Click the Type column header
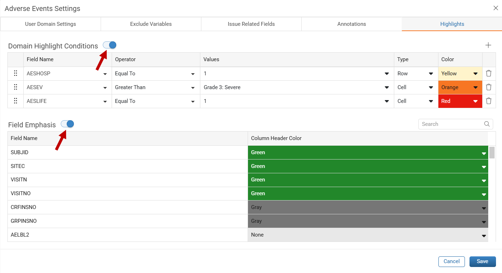 coord(416,59)
